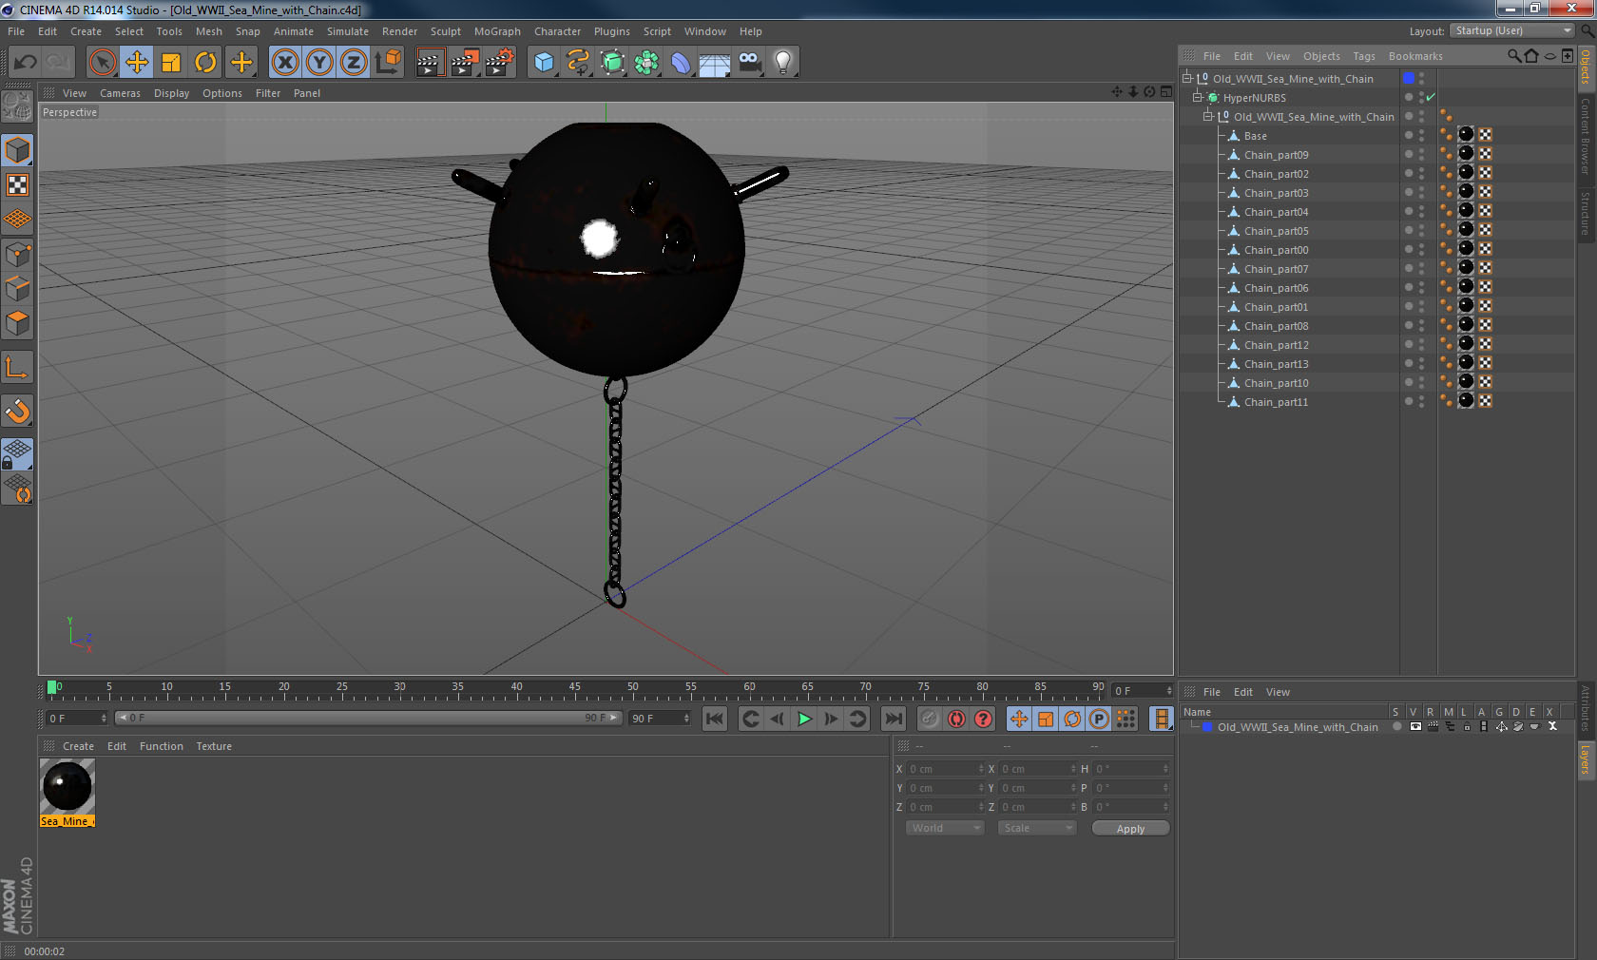
Task: Record active objects keyframe
Action: (x=930, y=719)
